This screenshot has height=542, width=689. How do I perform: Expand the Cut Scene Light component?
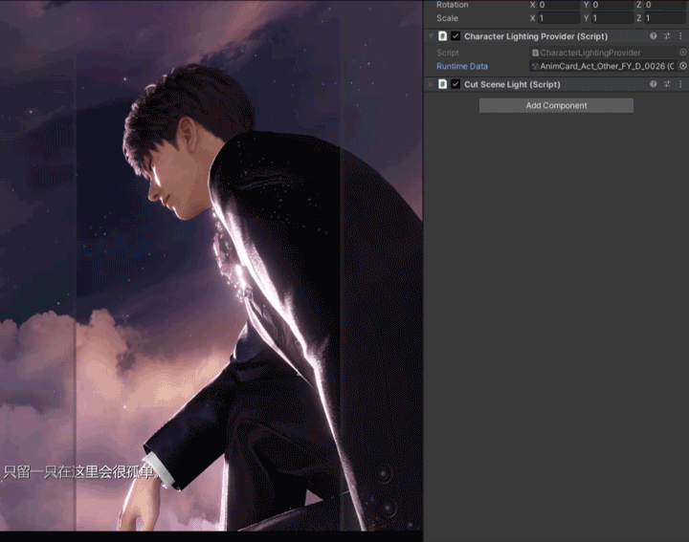431,84
